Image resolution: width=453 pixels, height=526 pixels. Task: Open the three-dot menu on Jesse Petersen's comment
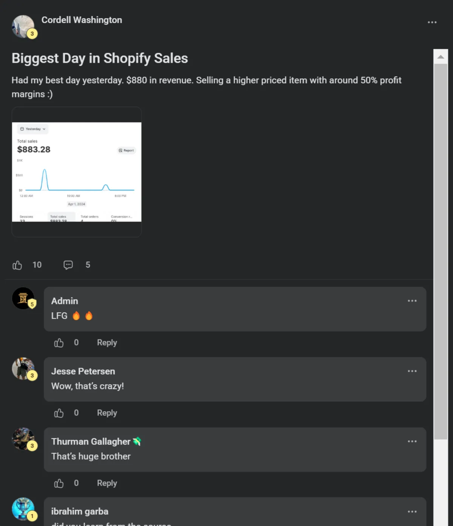[412, 371]
